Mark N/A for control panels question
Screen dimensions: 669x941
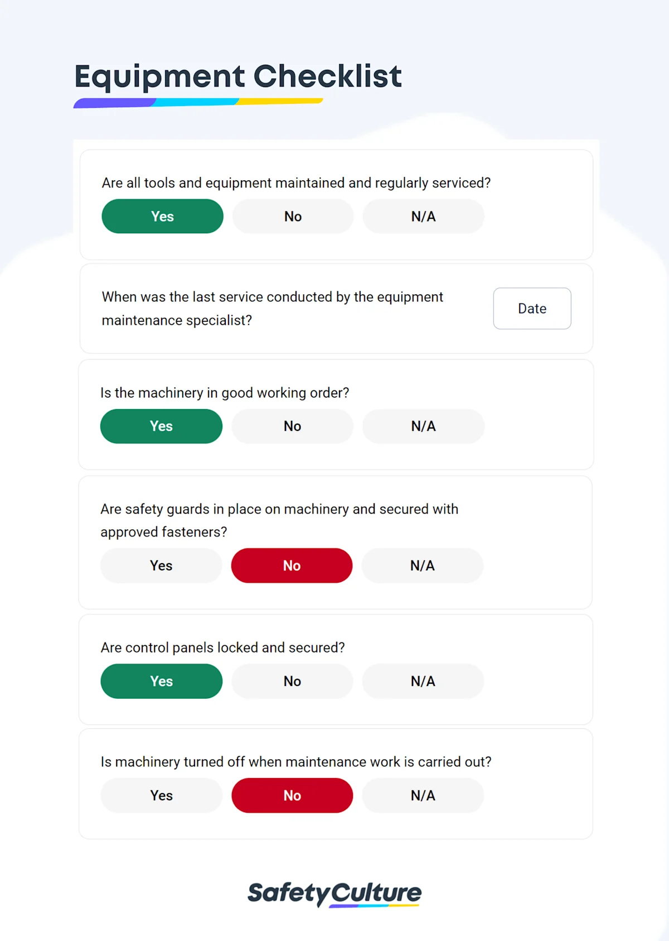423,681
